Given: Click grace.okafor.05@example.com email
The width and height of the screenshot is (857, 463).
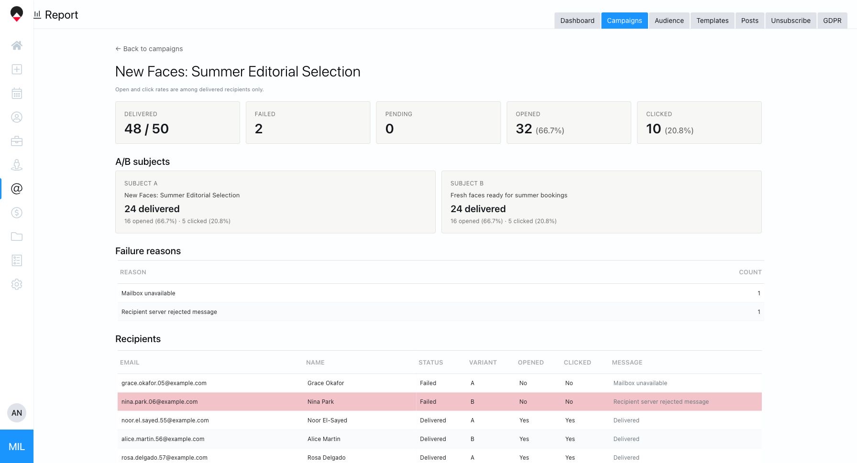Looking at the screenshot, I should coord(164,383).
